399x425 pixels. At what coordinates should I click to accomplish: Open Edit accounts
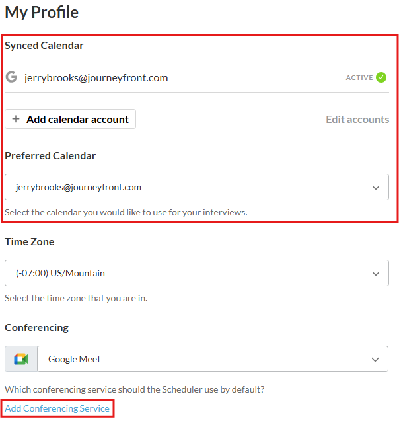pyautogui.click(x=357, y=119)
